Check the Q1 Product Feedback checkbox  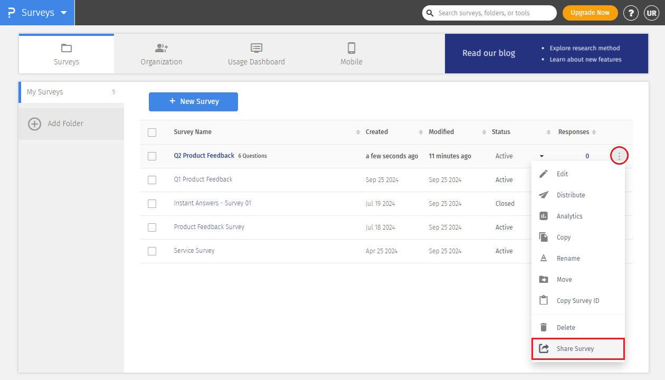click(152, 180)
